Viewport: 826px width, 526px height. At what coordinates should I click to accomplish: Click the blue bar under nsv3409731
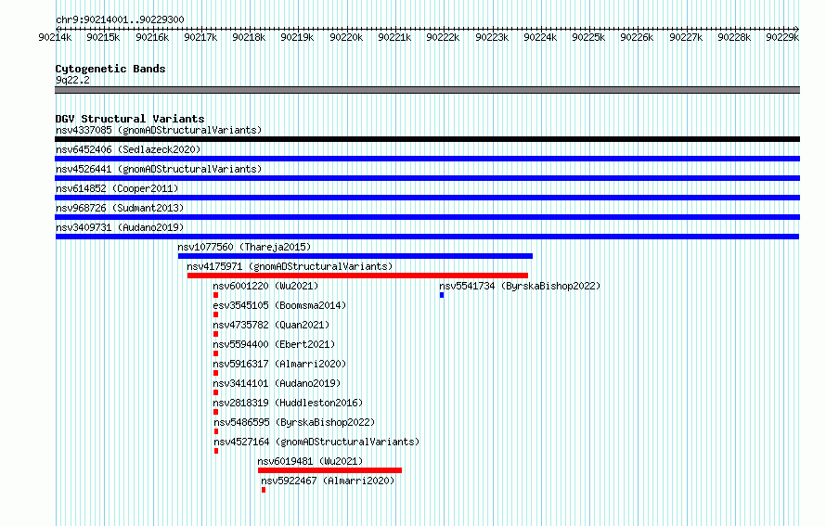coord(427,237)
